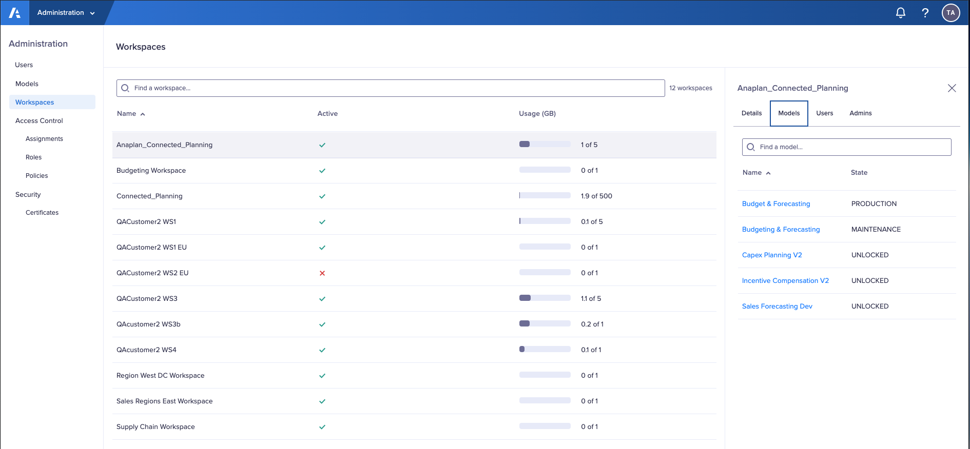The image size is (970, 449).
Task: Click active checkmark for Connected_Planning
Action: tap(322, 196)
